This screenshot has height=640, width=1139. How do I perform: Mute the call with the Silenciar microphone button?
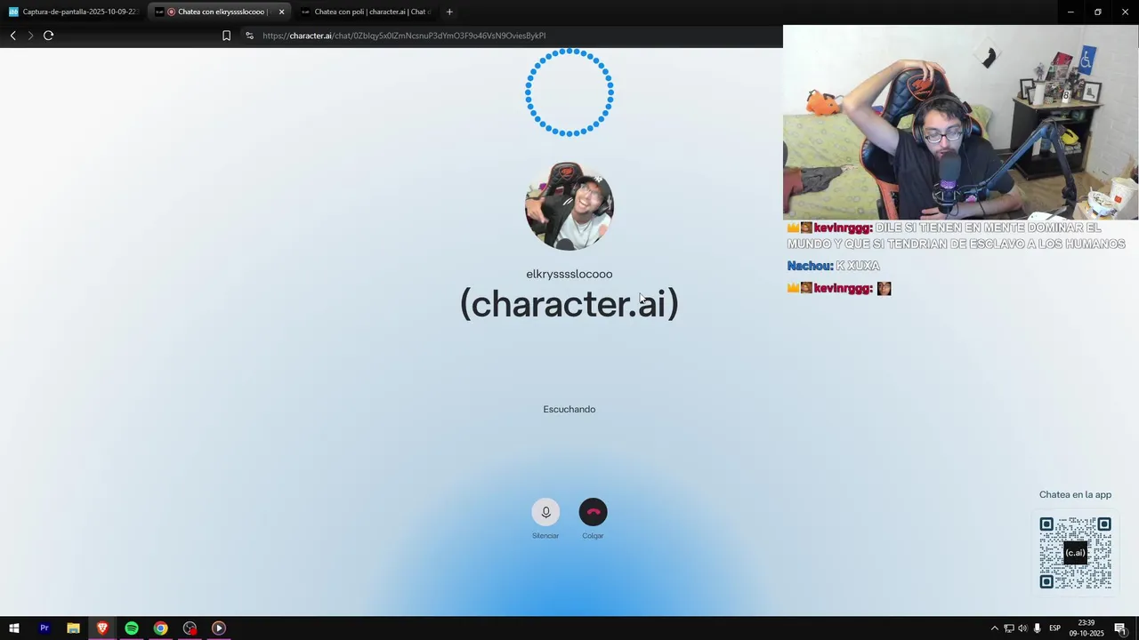point(545,512)
